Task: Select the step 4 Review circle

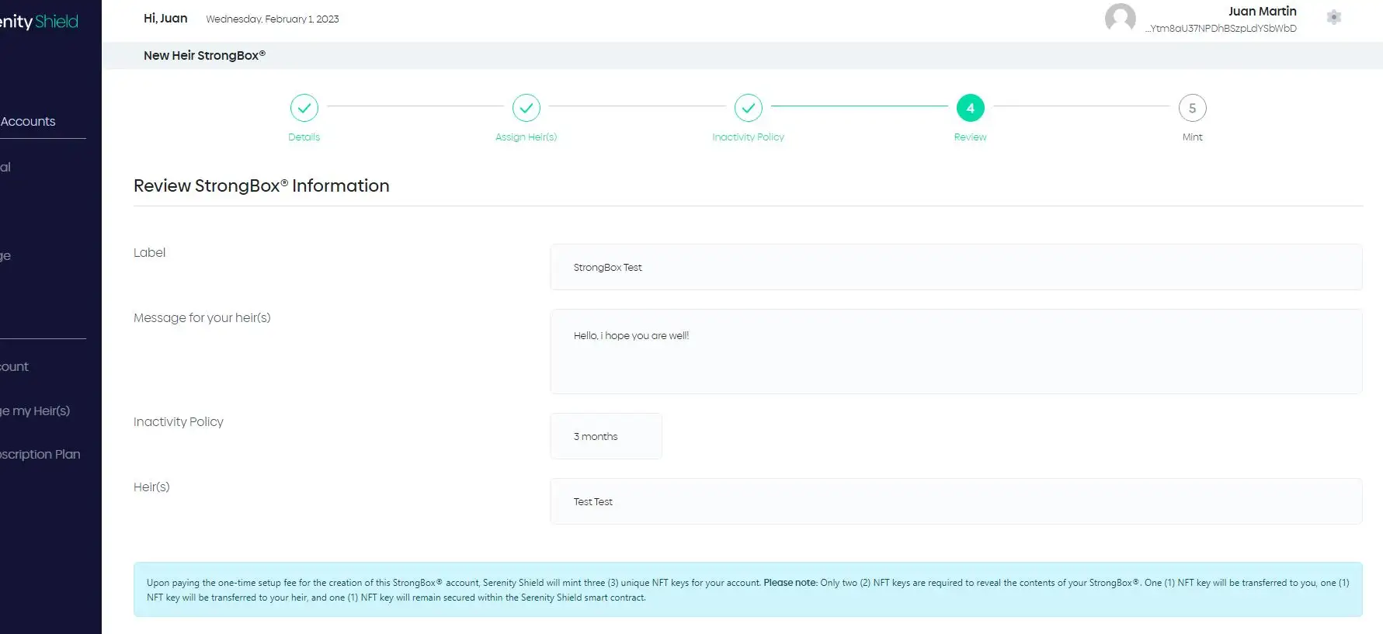Action: [970, 108]
